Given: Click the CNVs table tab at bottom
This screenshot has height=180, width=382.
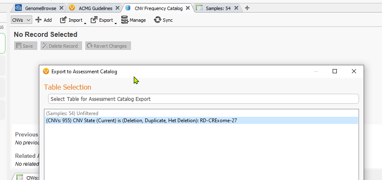Looking at the screenshot, I should pos(27,177).
